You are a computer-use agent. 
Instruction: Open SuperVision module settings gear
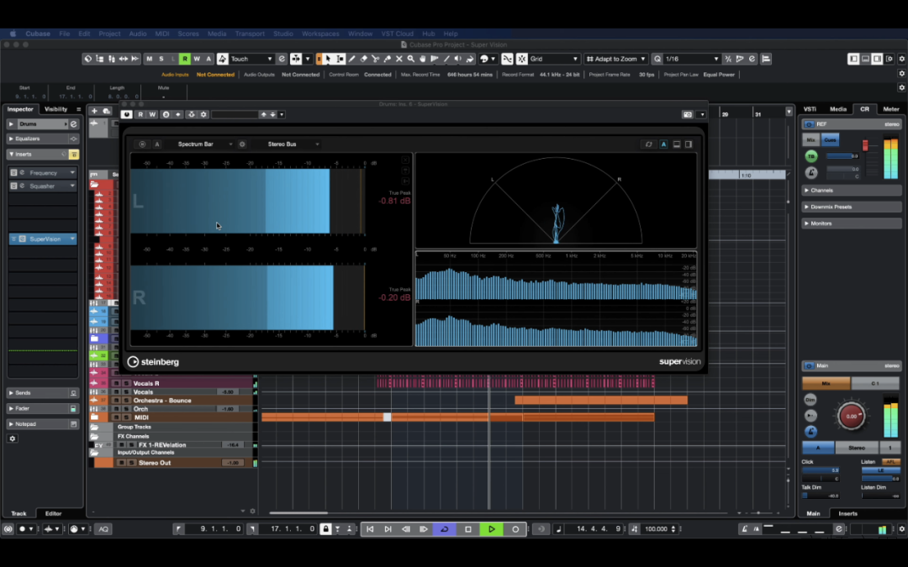coord(242,144)
